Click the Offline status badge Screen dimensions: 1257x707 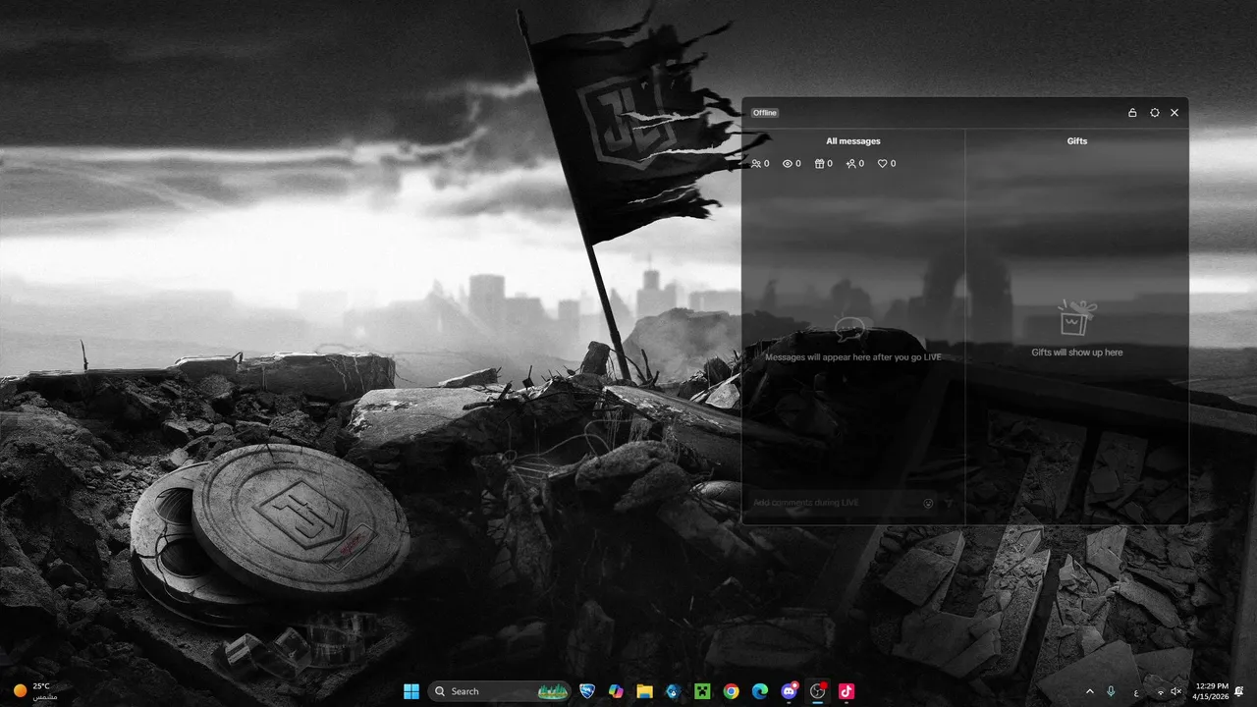click(x=765, y=113)
